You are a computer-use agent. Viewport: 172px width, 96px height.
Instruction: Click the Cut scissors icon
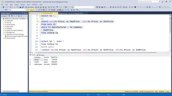pyautogui.click(x=49, y=7)
